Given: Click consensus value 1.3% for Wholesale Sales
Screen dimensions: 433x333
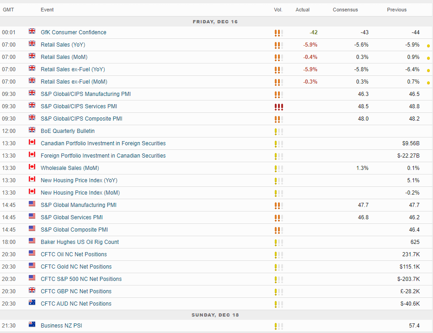Looking at the screenshot, I should (362, 168).
